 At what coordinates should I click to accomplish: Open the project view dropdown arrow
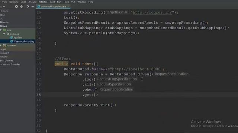point(4,7)
